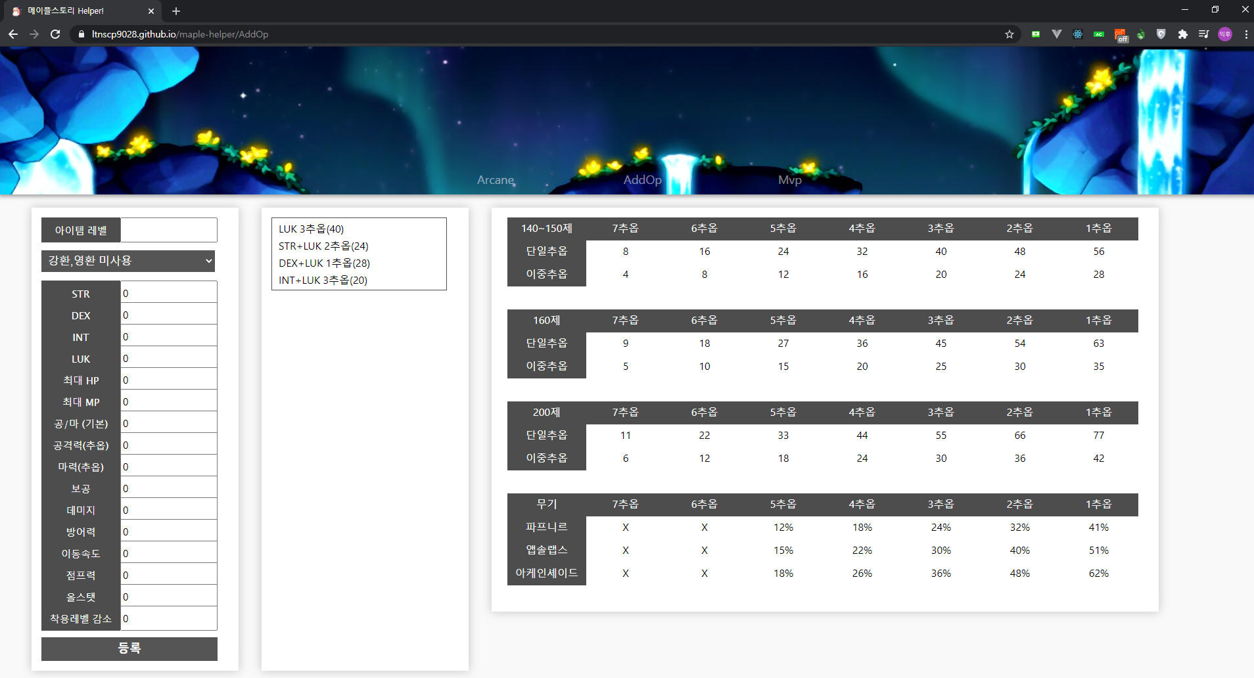This screenshot has height=678, width=1254.
Task: Click the green AC extension icon
Action: tap(1099, 34)
